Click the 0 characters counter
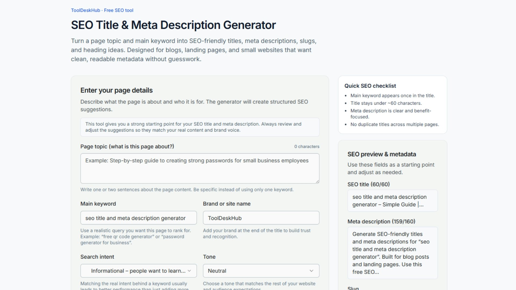Image resolution: width=516 pixels, height=290 pixels. [307, 146]
